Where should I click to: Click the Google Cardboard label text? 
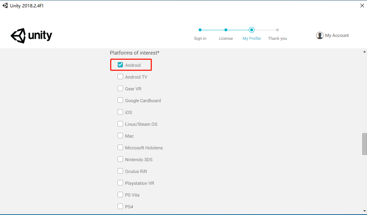click(143, 101)
